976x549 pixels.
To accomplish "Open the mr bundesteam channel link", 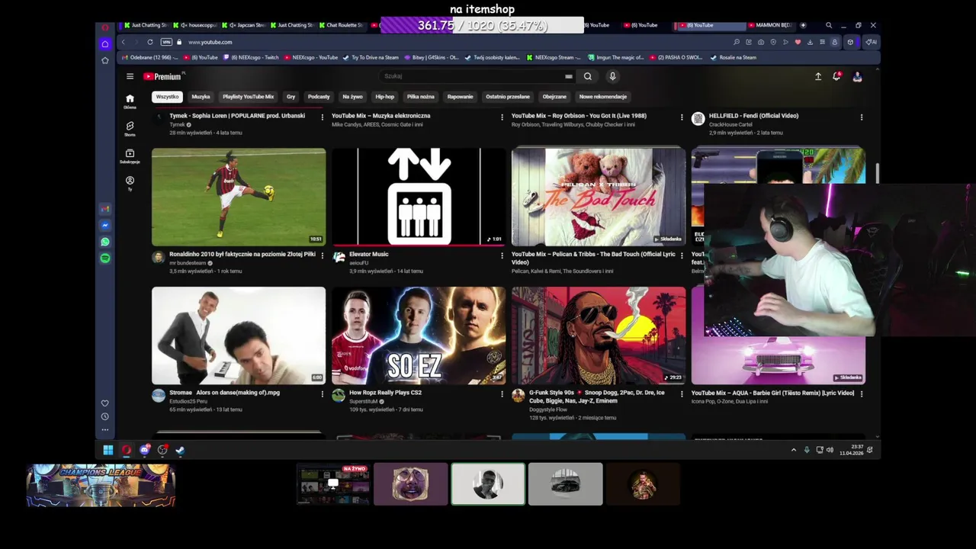I will coord(188,263).
